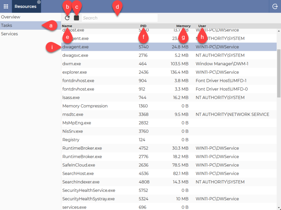281x210 pixels.
Task: Close the Resources session tab
Action: (39, 2)
